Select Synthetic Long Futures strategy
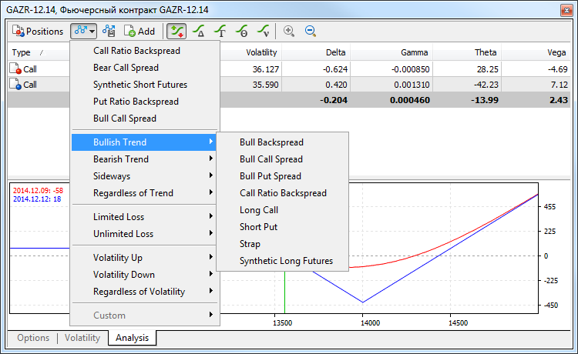 tap(286, 261)
